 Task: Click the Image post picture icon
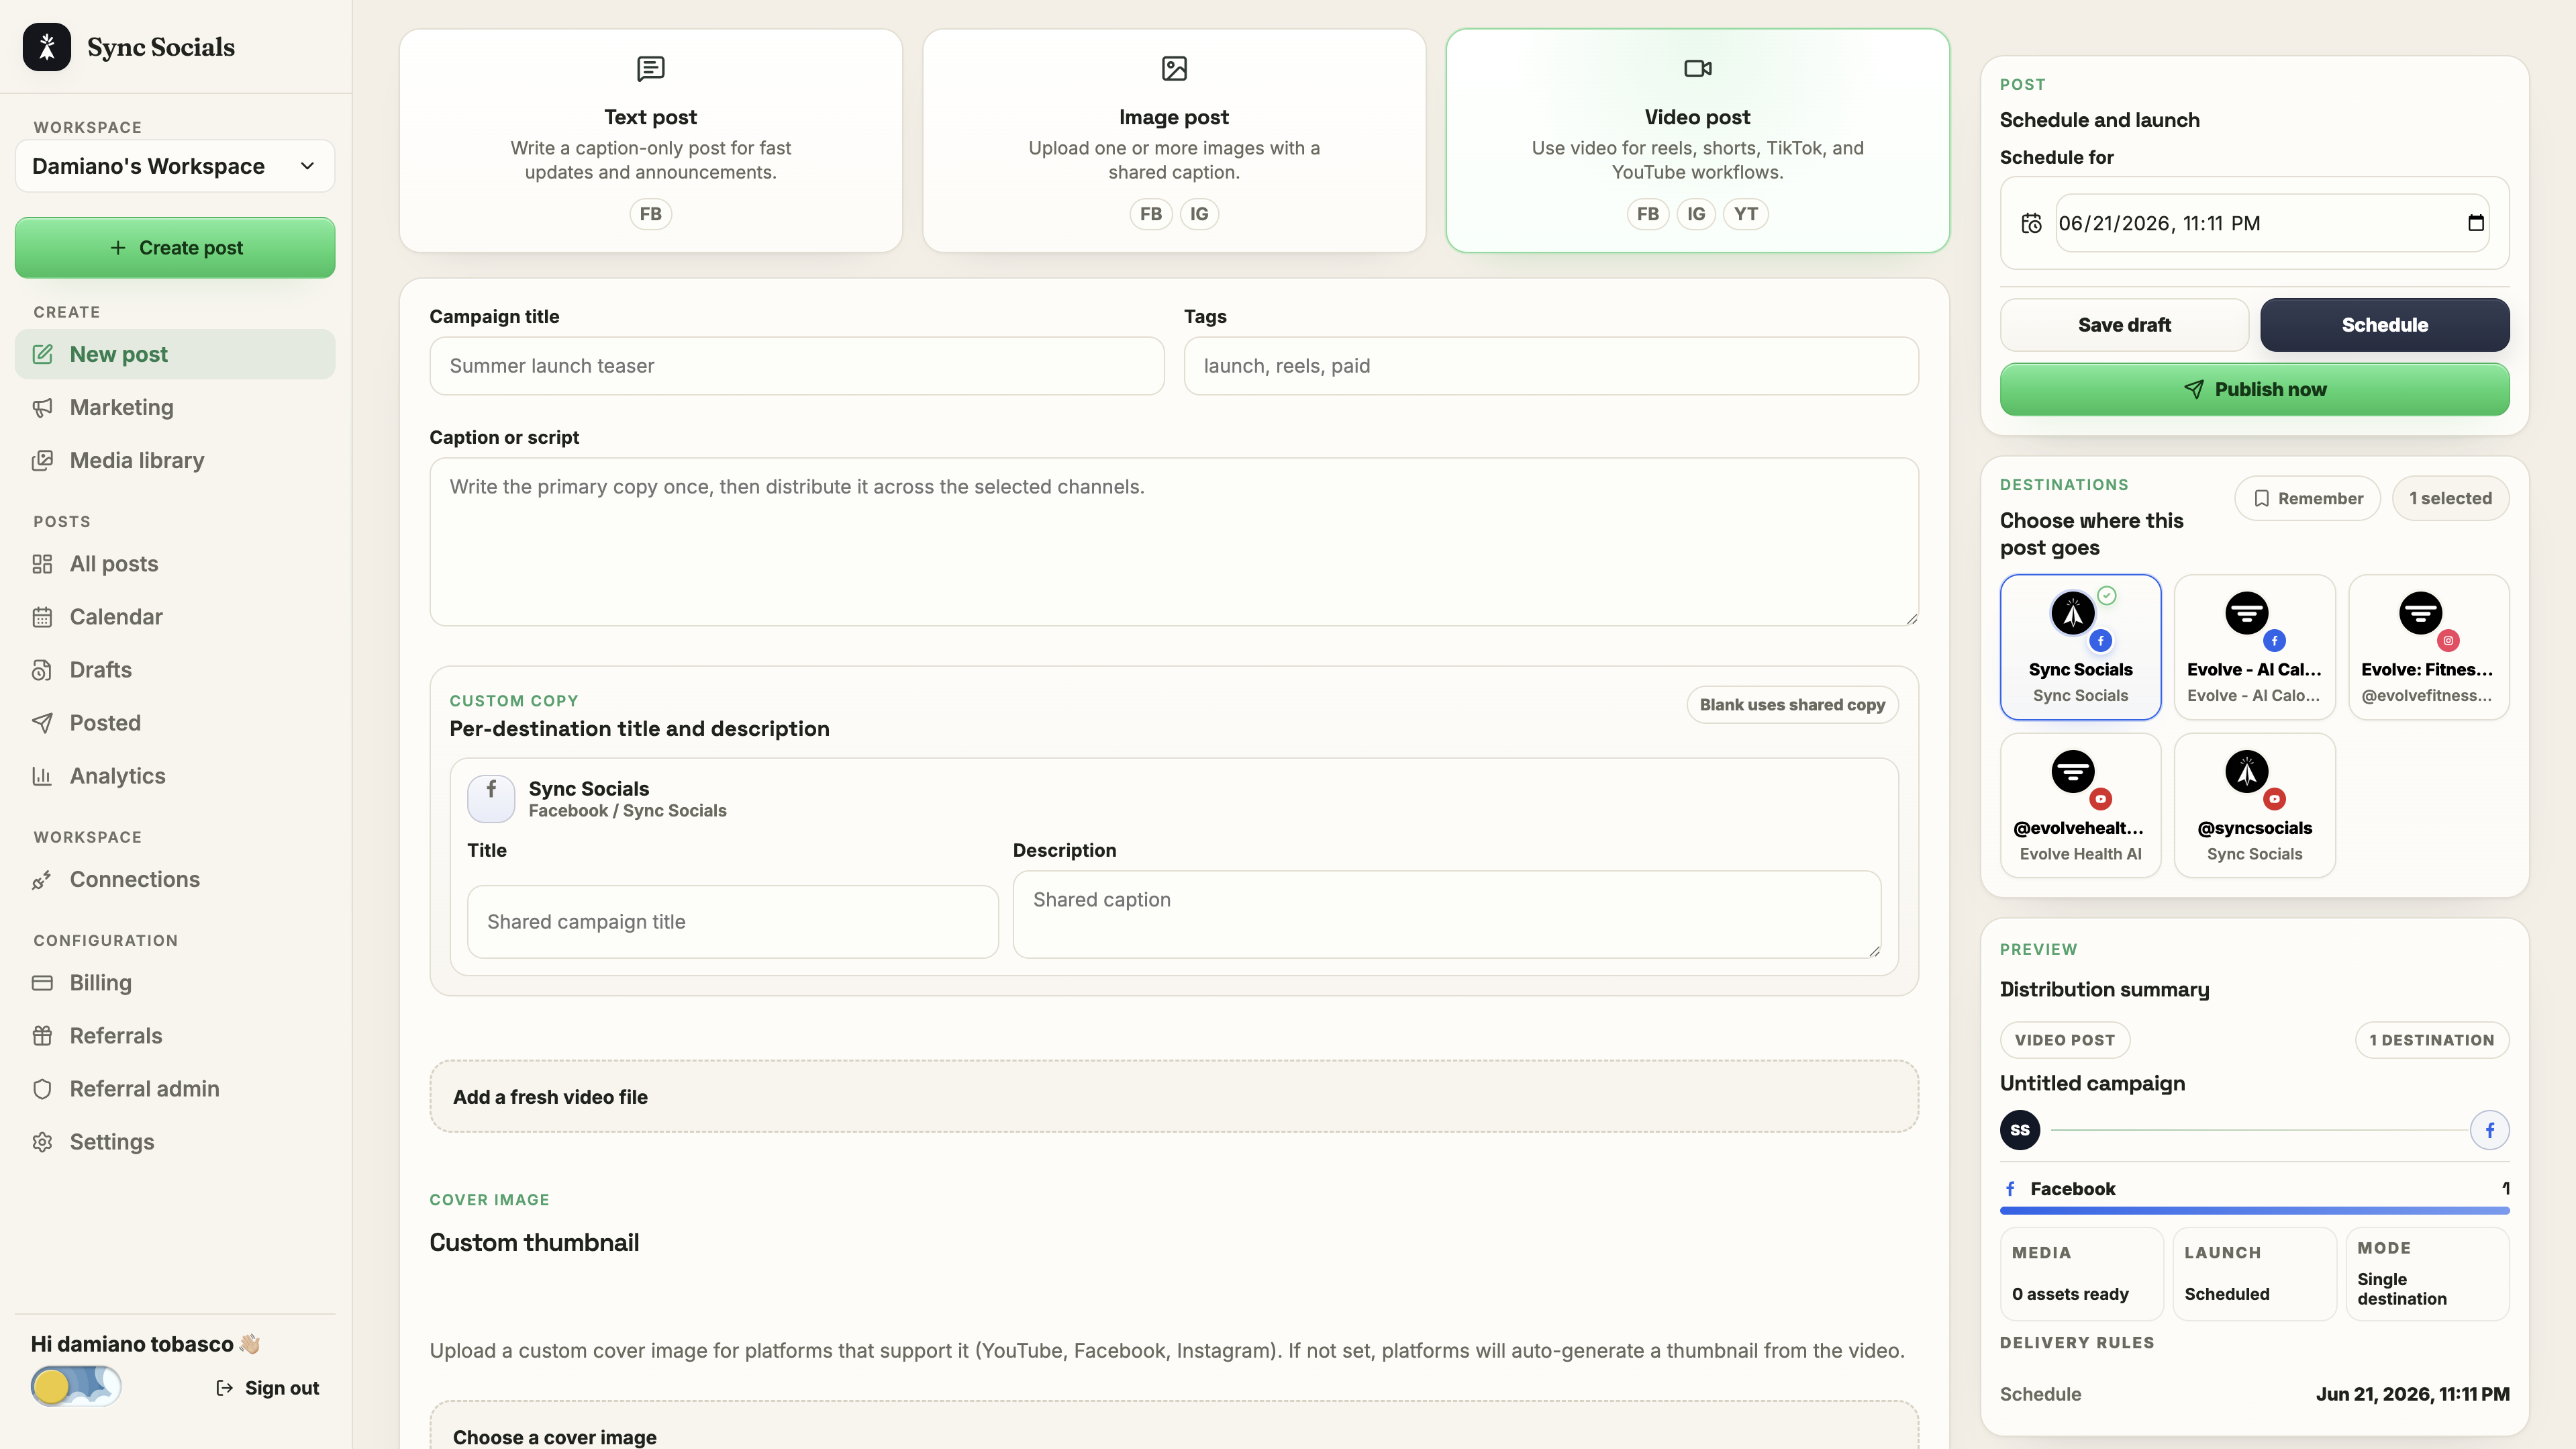click(x=1174, y=68)
